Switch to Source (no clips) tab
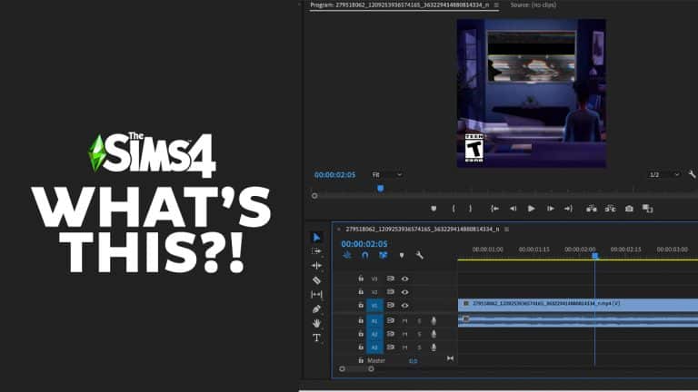Viewport: 698px width, 392px height. click(x=533, y=5)
